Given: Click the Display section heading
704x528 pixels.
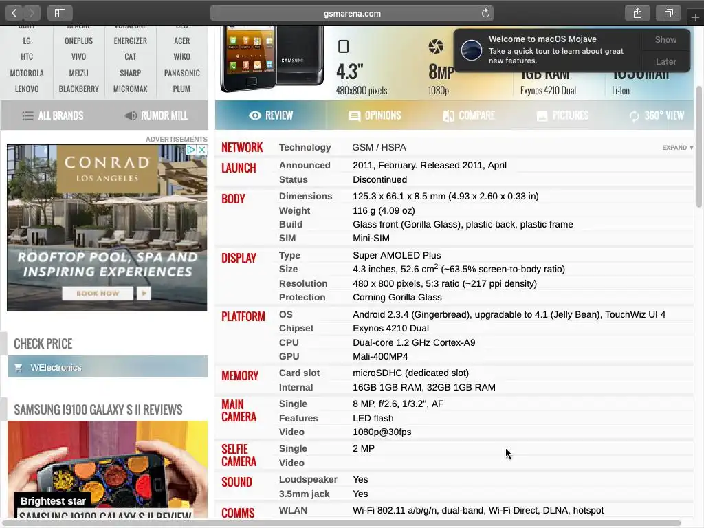Looking at the screenshot, I should pos(239,258).
